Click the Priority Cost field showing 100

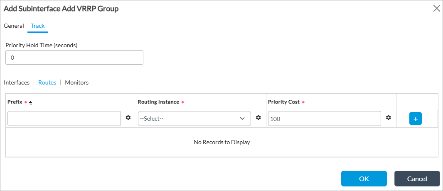324,118
